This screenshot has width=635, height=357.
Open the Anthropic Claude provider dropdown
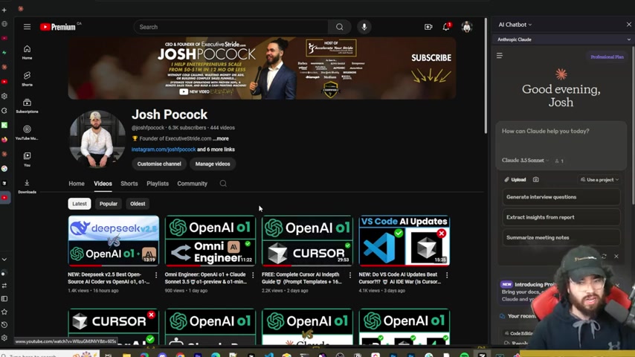click(x=564, y=39)
